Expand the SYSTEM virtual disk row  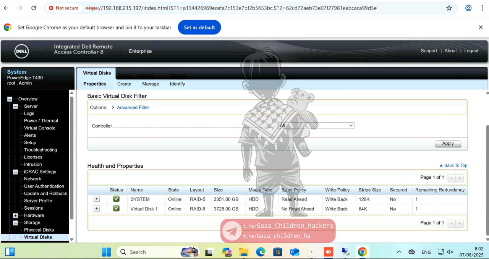pyautogui.click(x=97, y=199)
